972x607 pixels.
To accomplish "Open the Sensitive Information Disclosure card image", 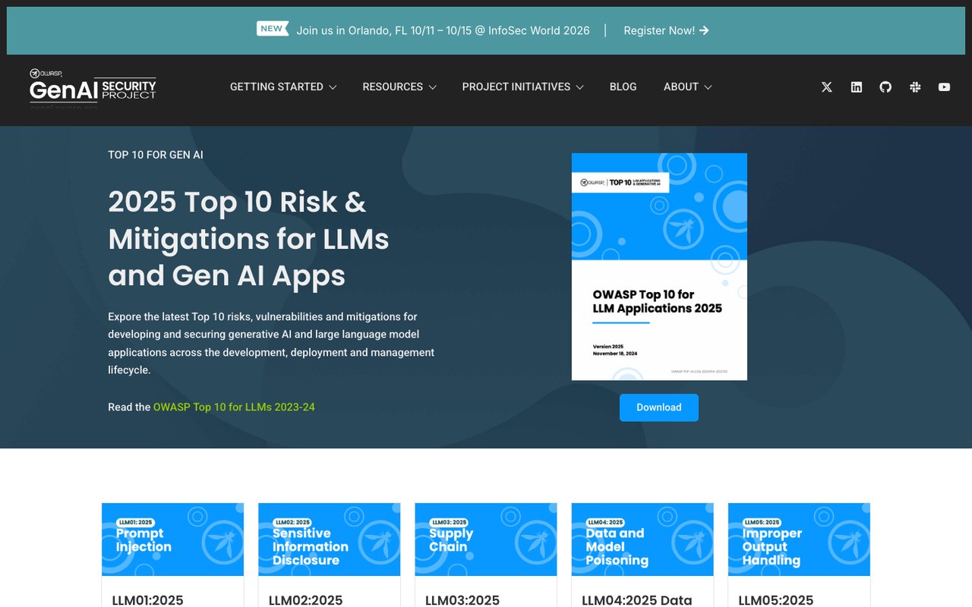I will coord(330,539).
